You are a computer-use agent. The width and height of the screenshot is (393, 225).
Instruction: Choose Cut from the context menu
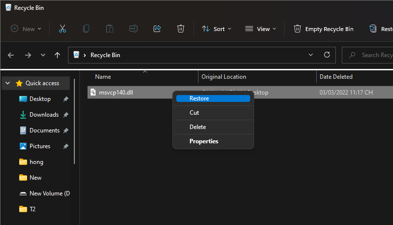coord(213,113)
